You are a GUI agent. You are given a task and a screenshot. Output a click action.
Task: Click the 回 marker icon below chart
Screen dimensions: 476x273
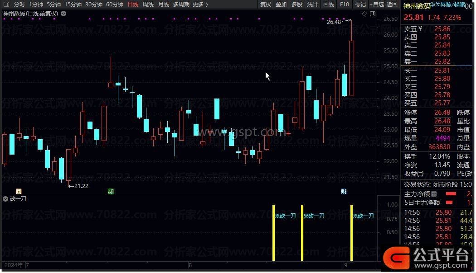19,191
